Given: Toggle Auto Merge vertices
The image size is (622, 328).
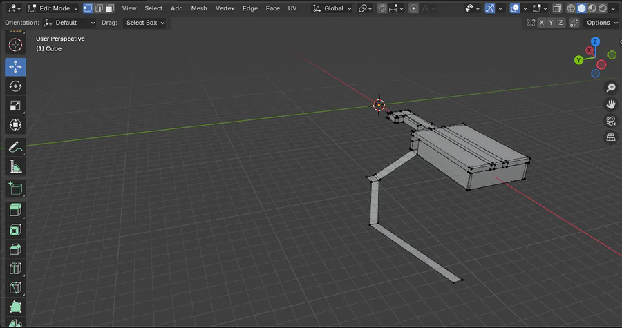Looking at the screenshot, I should (x=574, y=23).
